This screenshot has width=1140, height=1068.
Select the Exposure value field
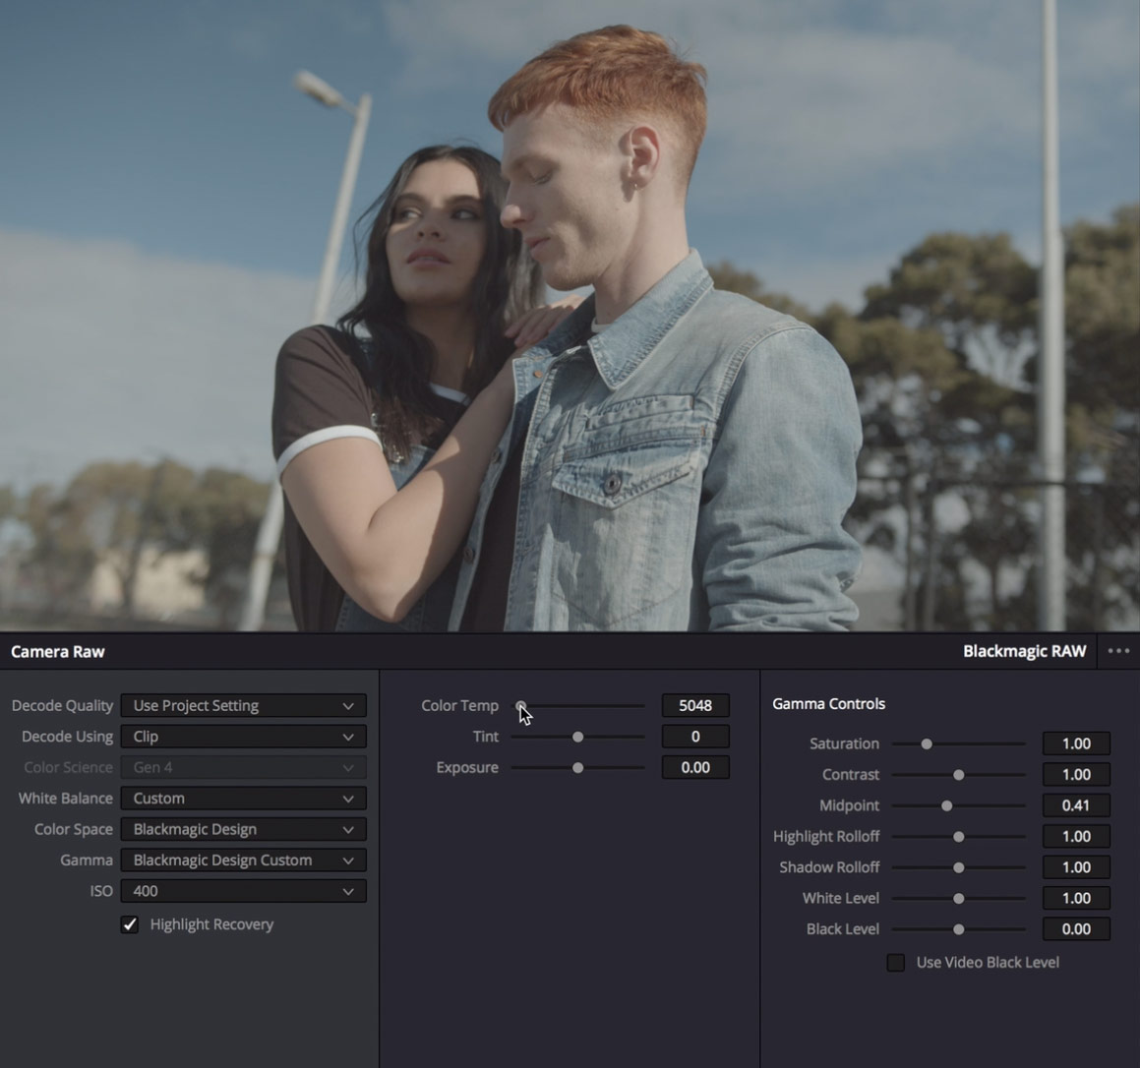coord(695,767)
